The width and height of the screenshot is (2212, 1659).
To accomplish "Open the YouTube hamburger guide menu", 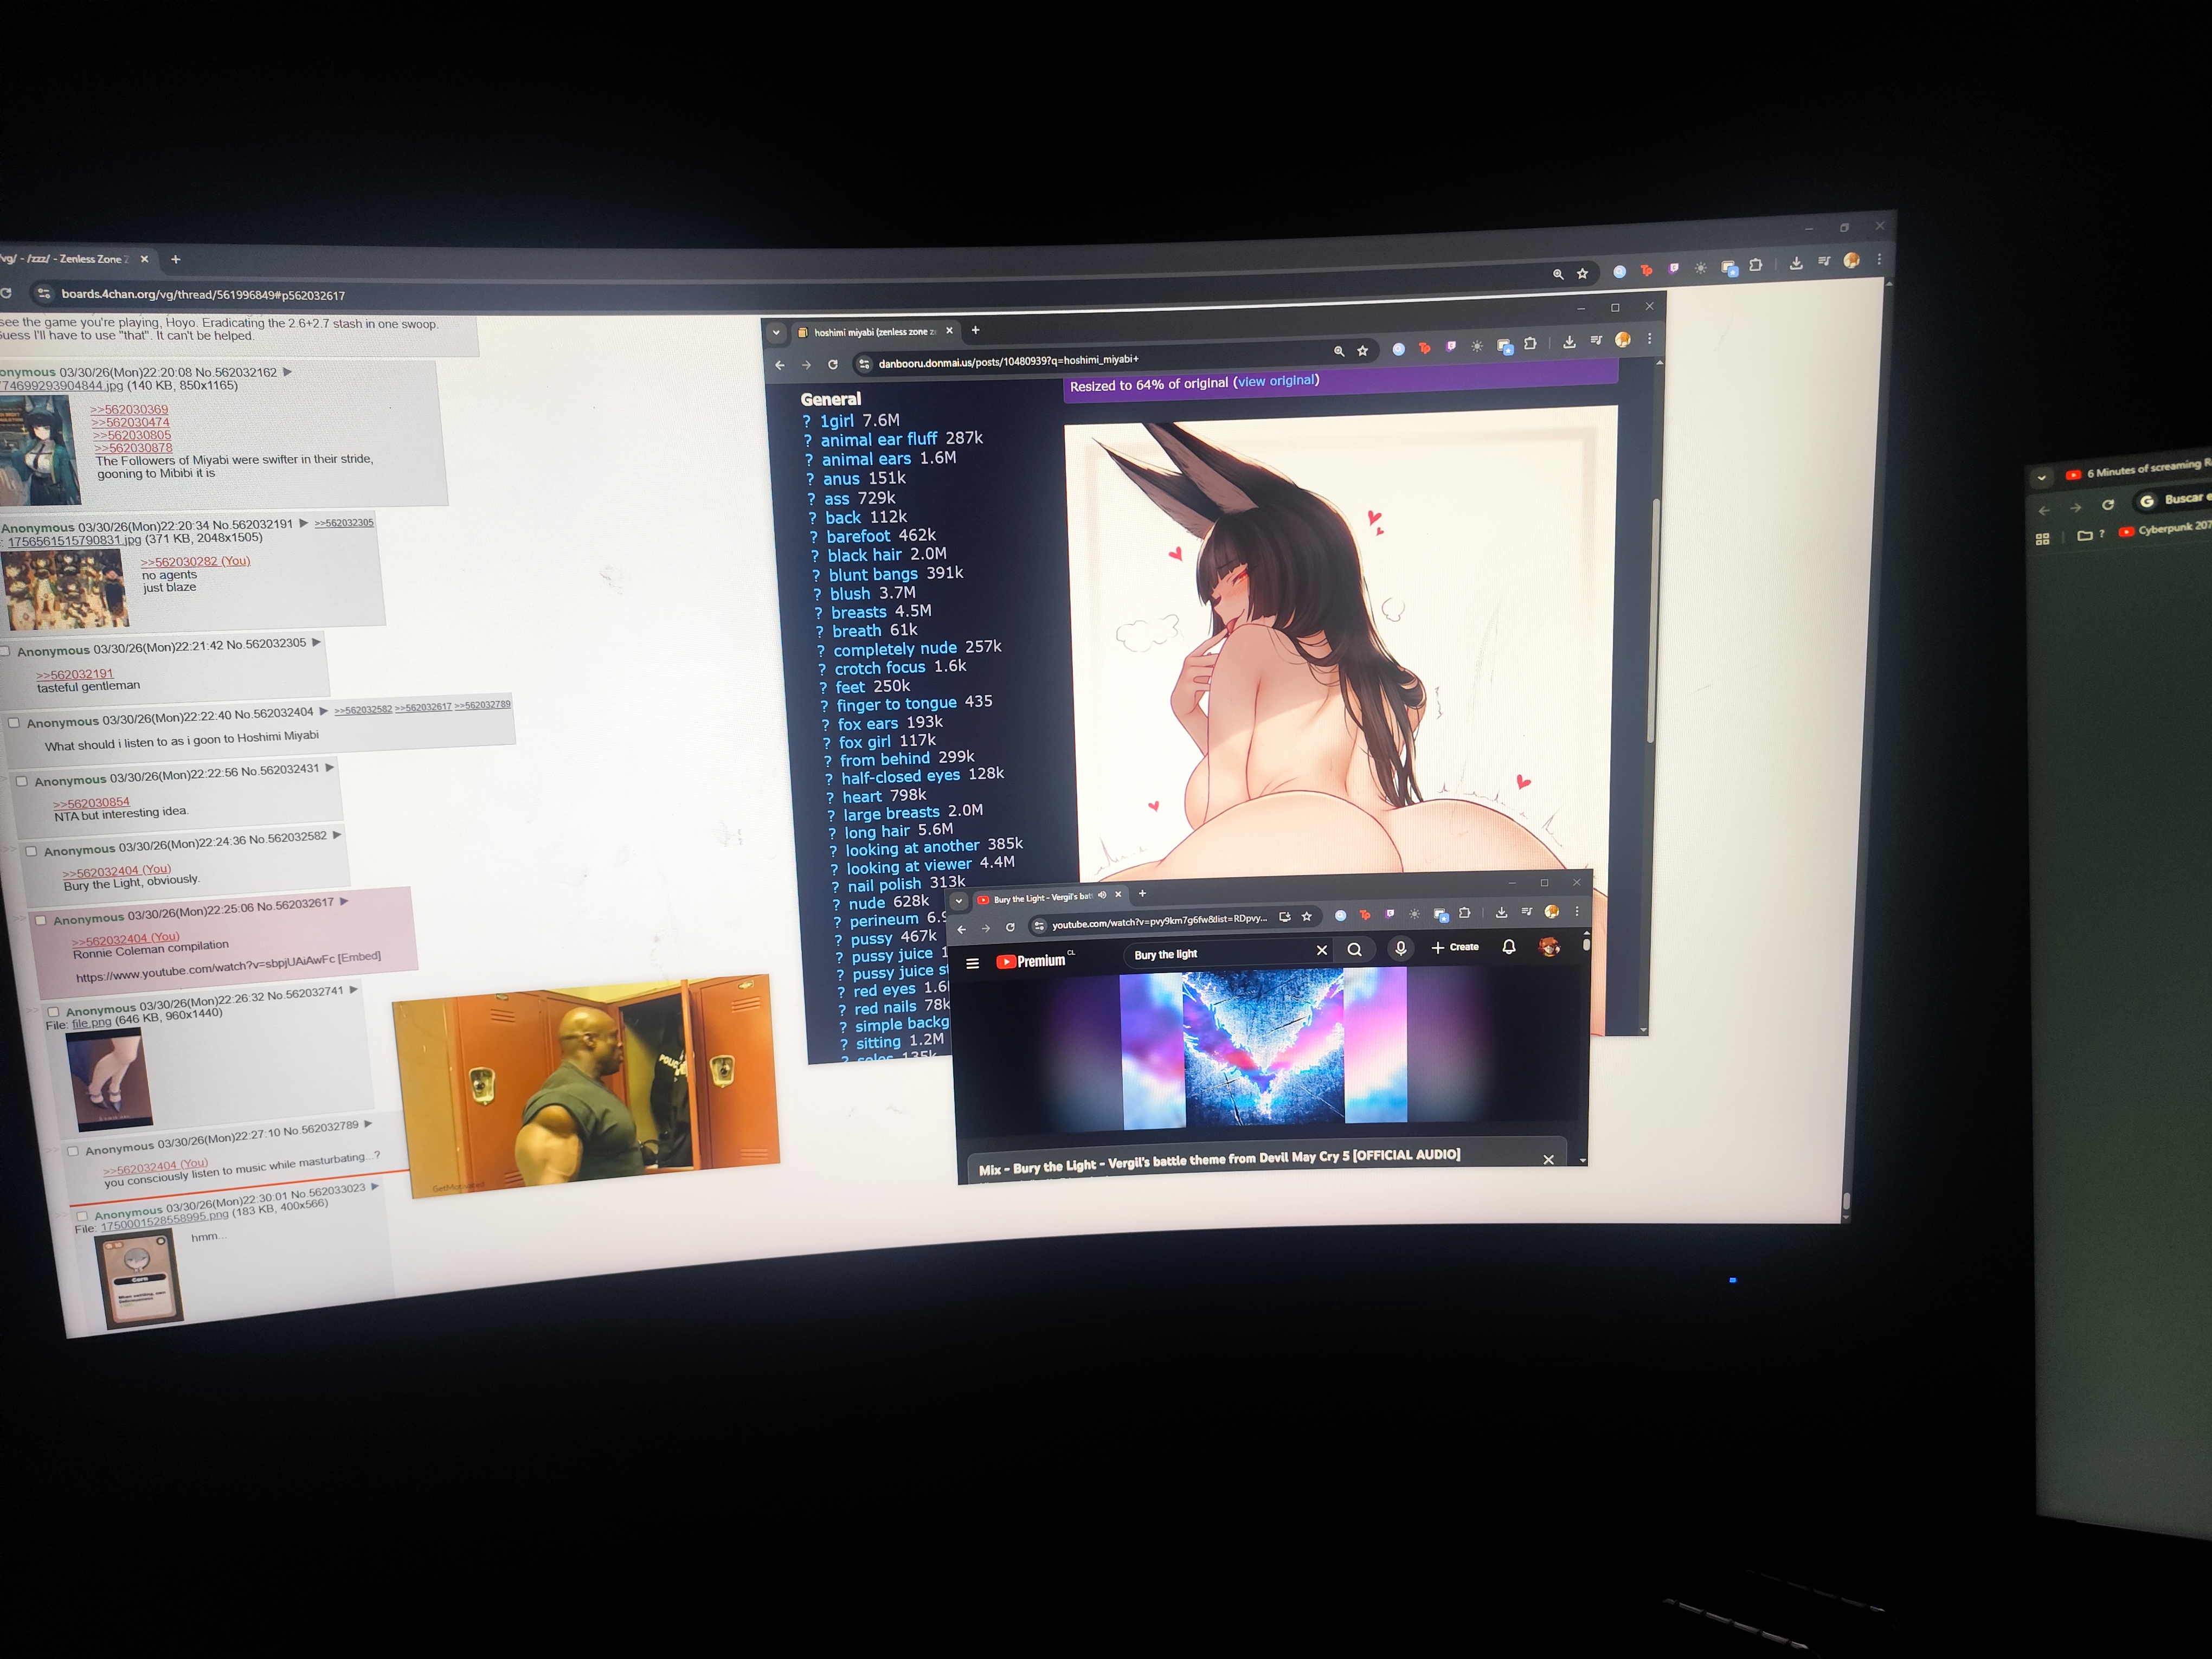I will pos(972,964).
